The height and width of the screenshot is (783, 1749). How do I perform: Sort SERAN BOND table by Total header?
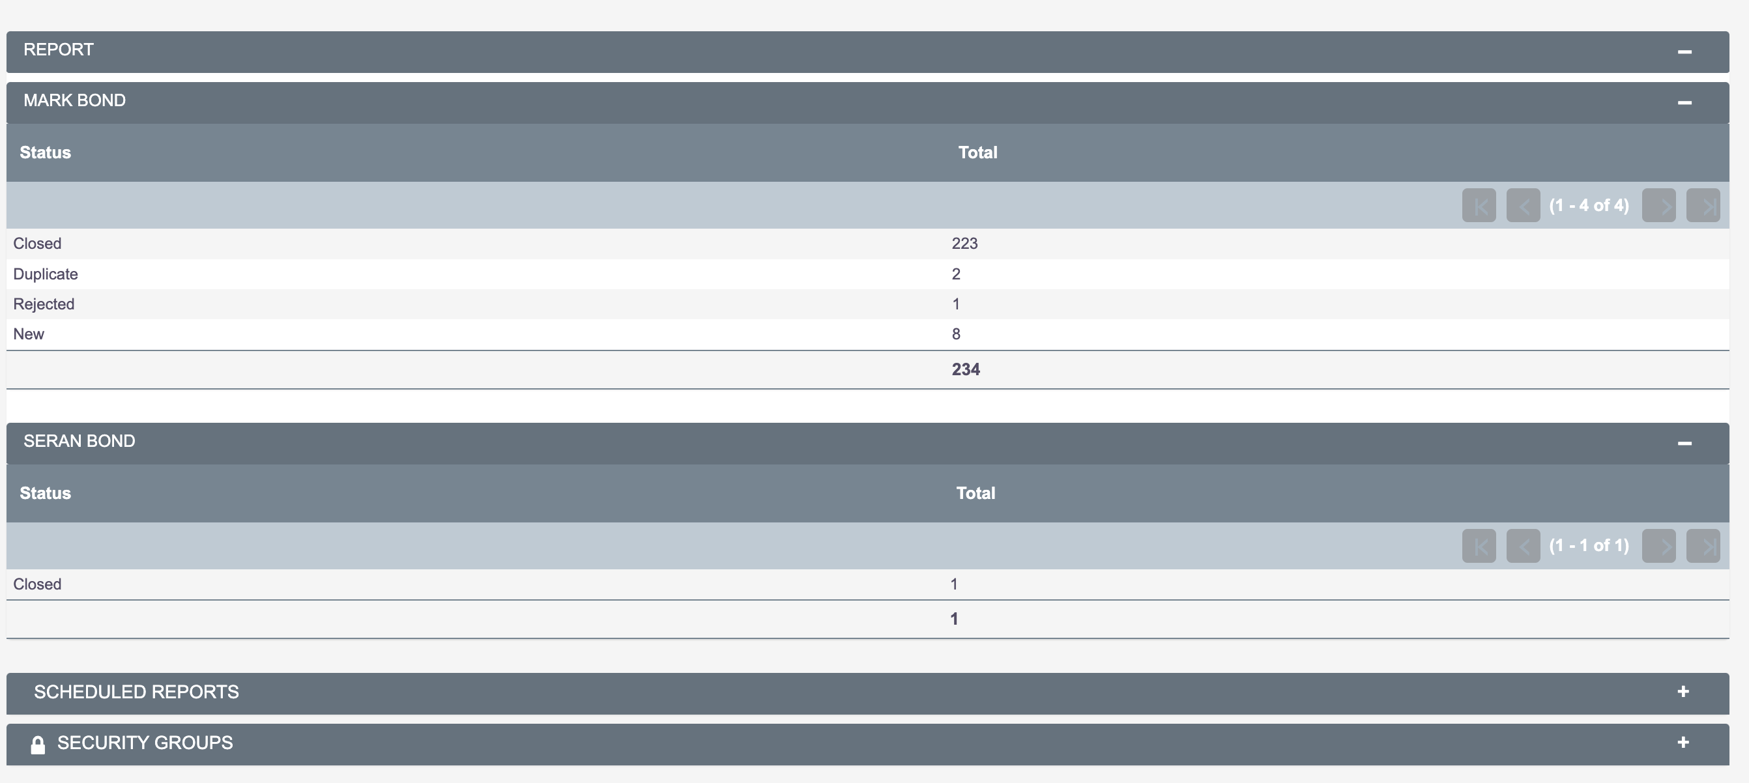[976, 492]
